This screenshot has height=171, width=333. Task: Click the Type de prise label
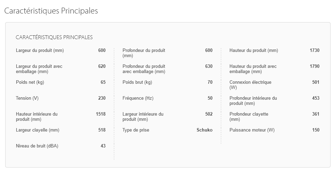[136, 130]
